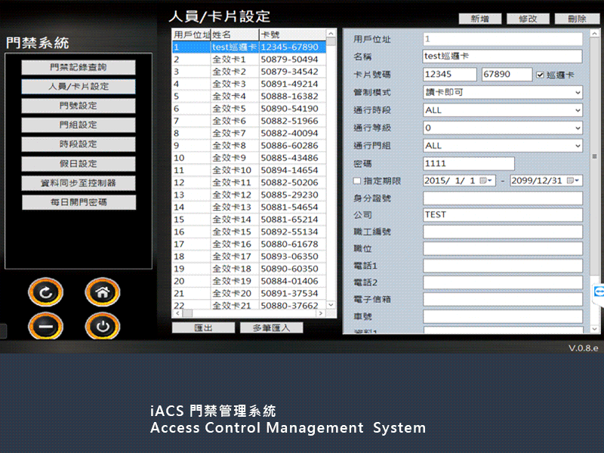604x453 pixels.
Task: Go to 資料同步至控制器 in the sidebar
Action: 79,183
